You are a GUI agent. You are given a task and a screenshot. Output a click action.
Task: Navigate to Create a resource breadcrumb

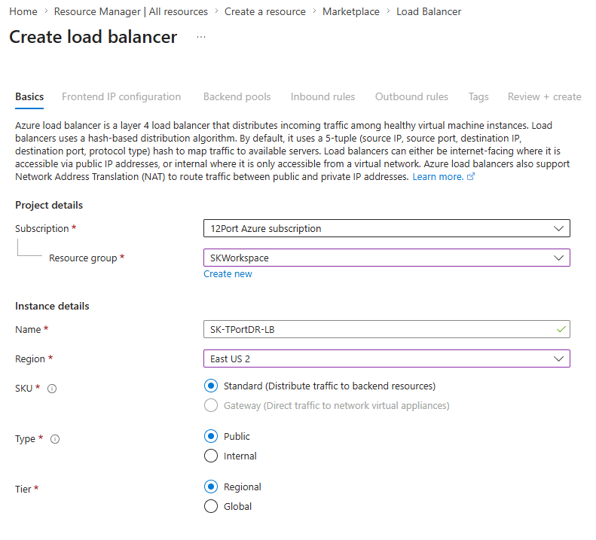265,12
